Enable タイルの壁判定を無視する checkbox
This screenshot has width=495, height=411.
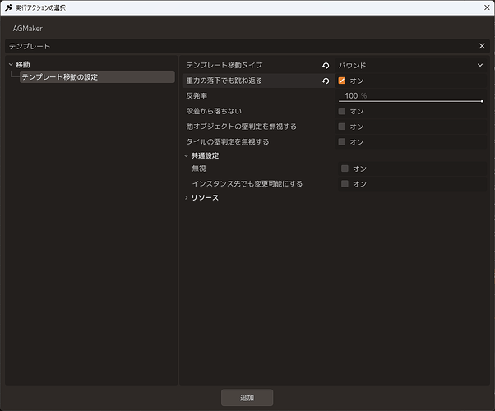coord(341,141)
